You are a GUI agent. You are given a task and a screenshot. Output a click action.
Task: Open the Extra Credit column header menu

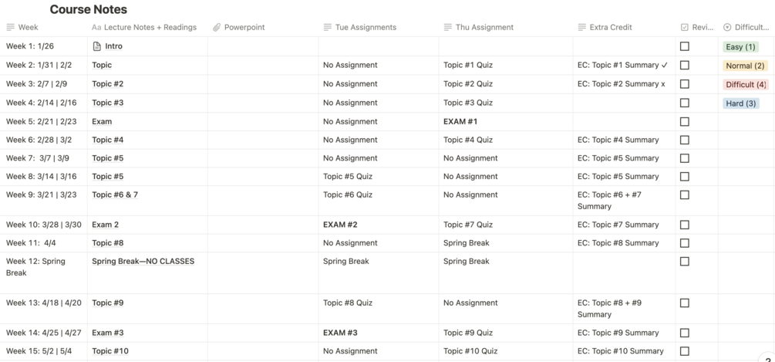610,27
